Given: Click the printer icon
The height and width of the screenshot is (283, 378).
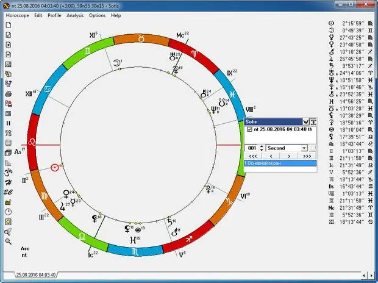Looking at the screenshot, I should coord(8,93).
